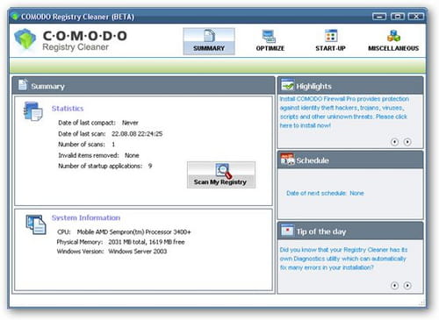Click the Statistics notebook icon
The width and height of the screenshot is (439, 320).
[x=32, y=111]
